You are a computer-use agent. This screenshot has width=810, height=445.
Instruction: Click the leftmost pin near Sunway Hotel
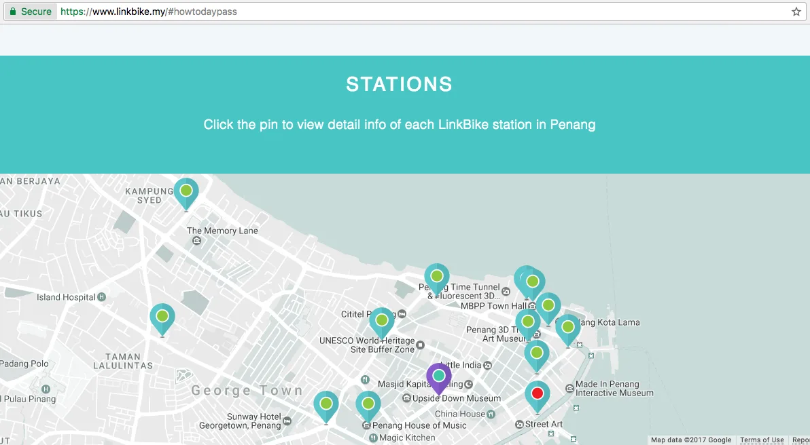pyautogui.click(x=326, y=405)
